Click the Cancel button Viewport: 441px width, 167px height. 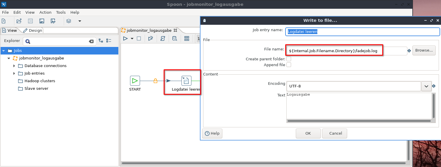point(334,133)
